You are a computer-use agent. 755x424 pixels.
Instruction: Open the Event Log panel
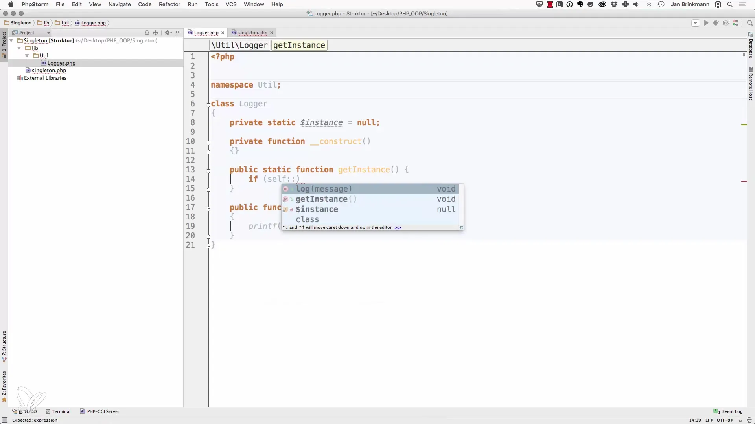tap(728, 411)
